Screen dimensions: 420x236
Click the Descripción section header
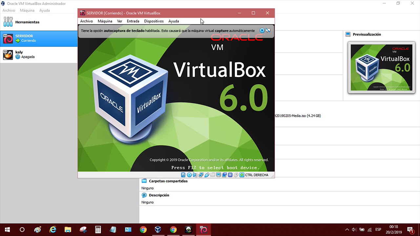159,195
